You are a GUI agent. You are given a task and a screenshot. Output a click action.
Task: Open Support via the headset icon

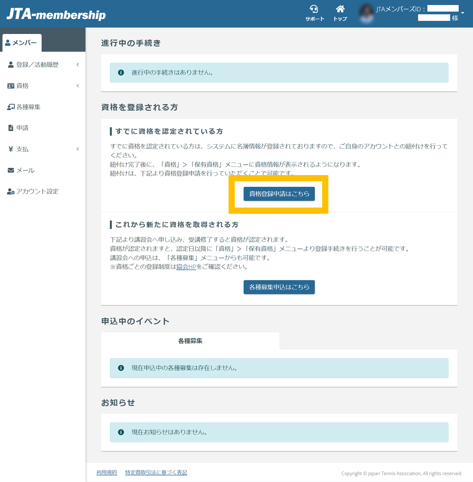(x=314, y=9)
